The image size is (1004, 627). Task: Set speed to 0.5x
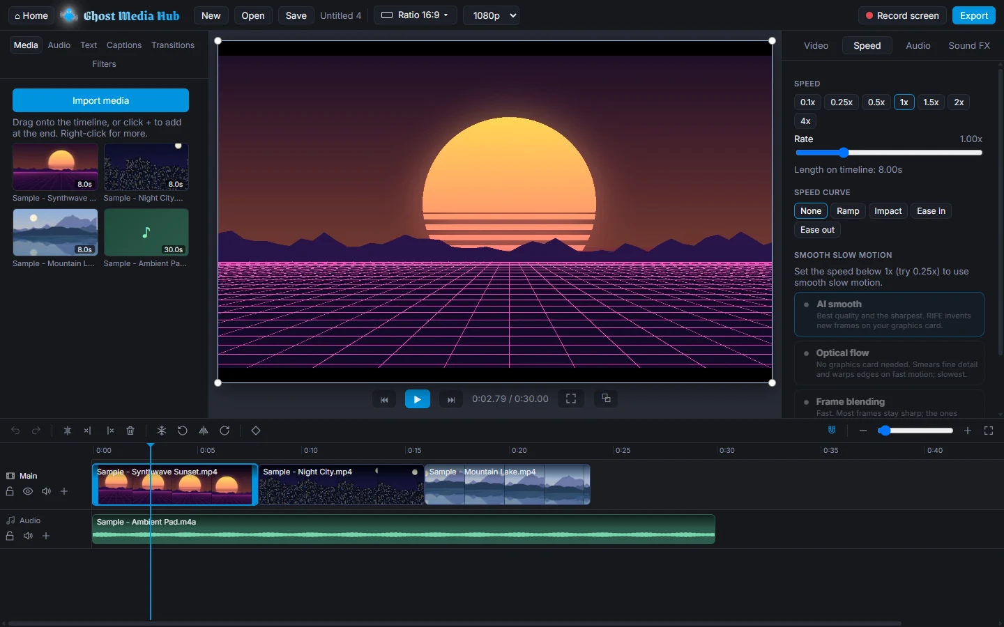tap(876, 102)
